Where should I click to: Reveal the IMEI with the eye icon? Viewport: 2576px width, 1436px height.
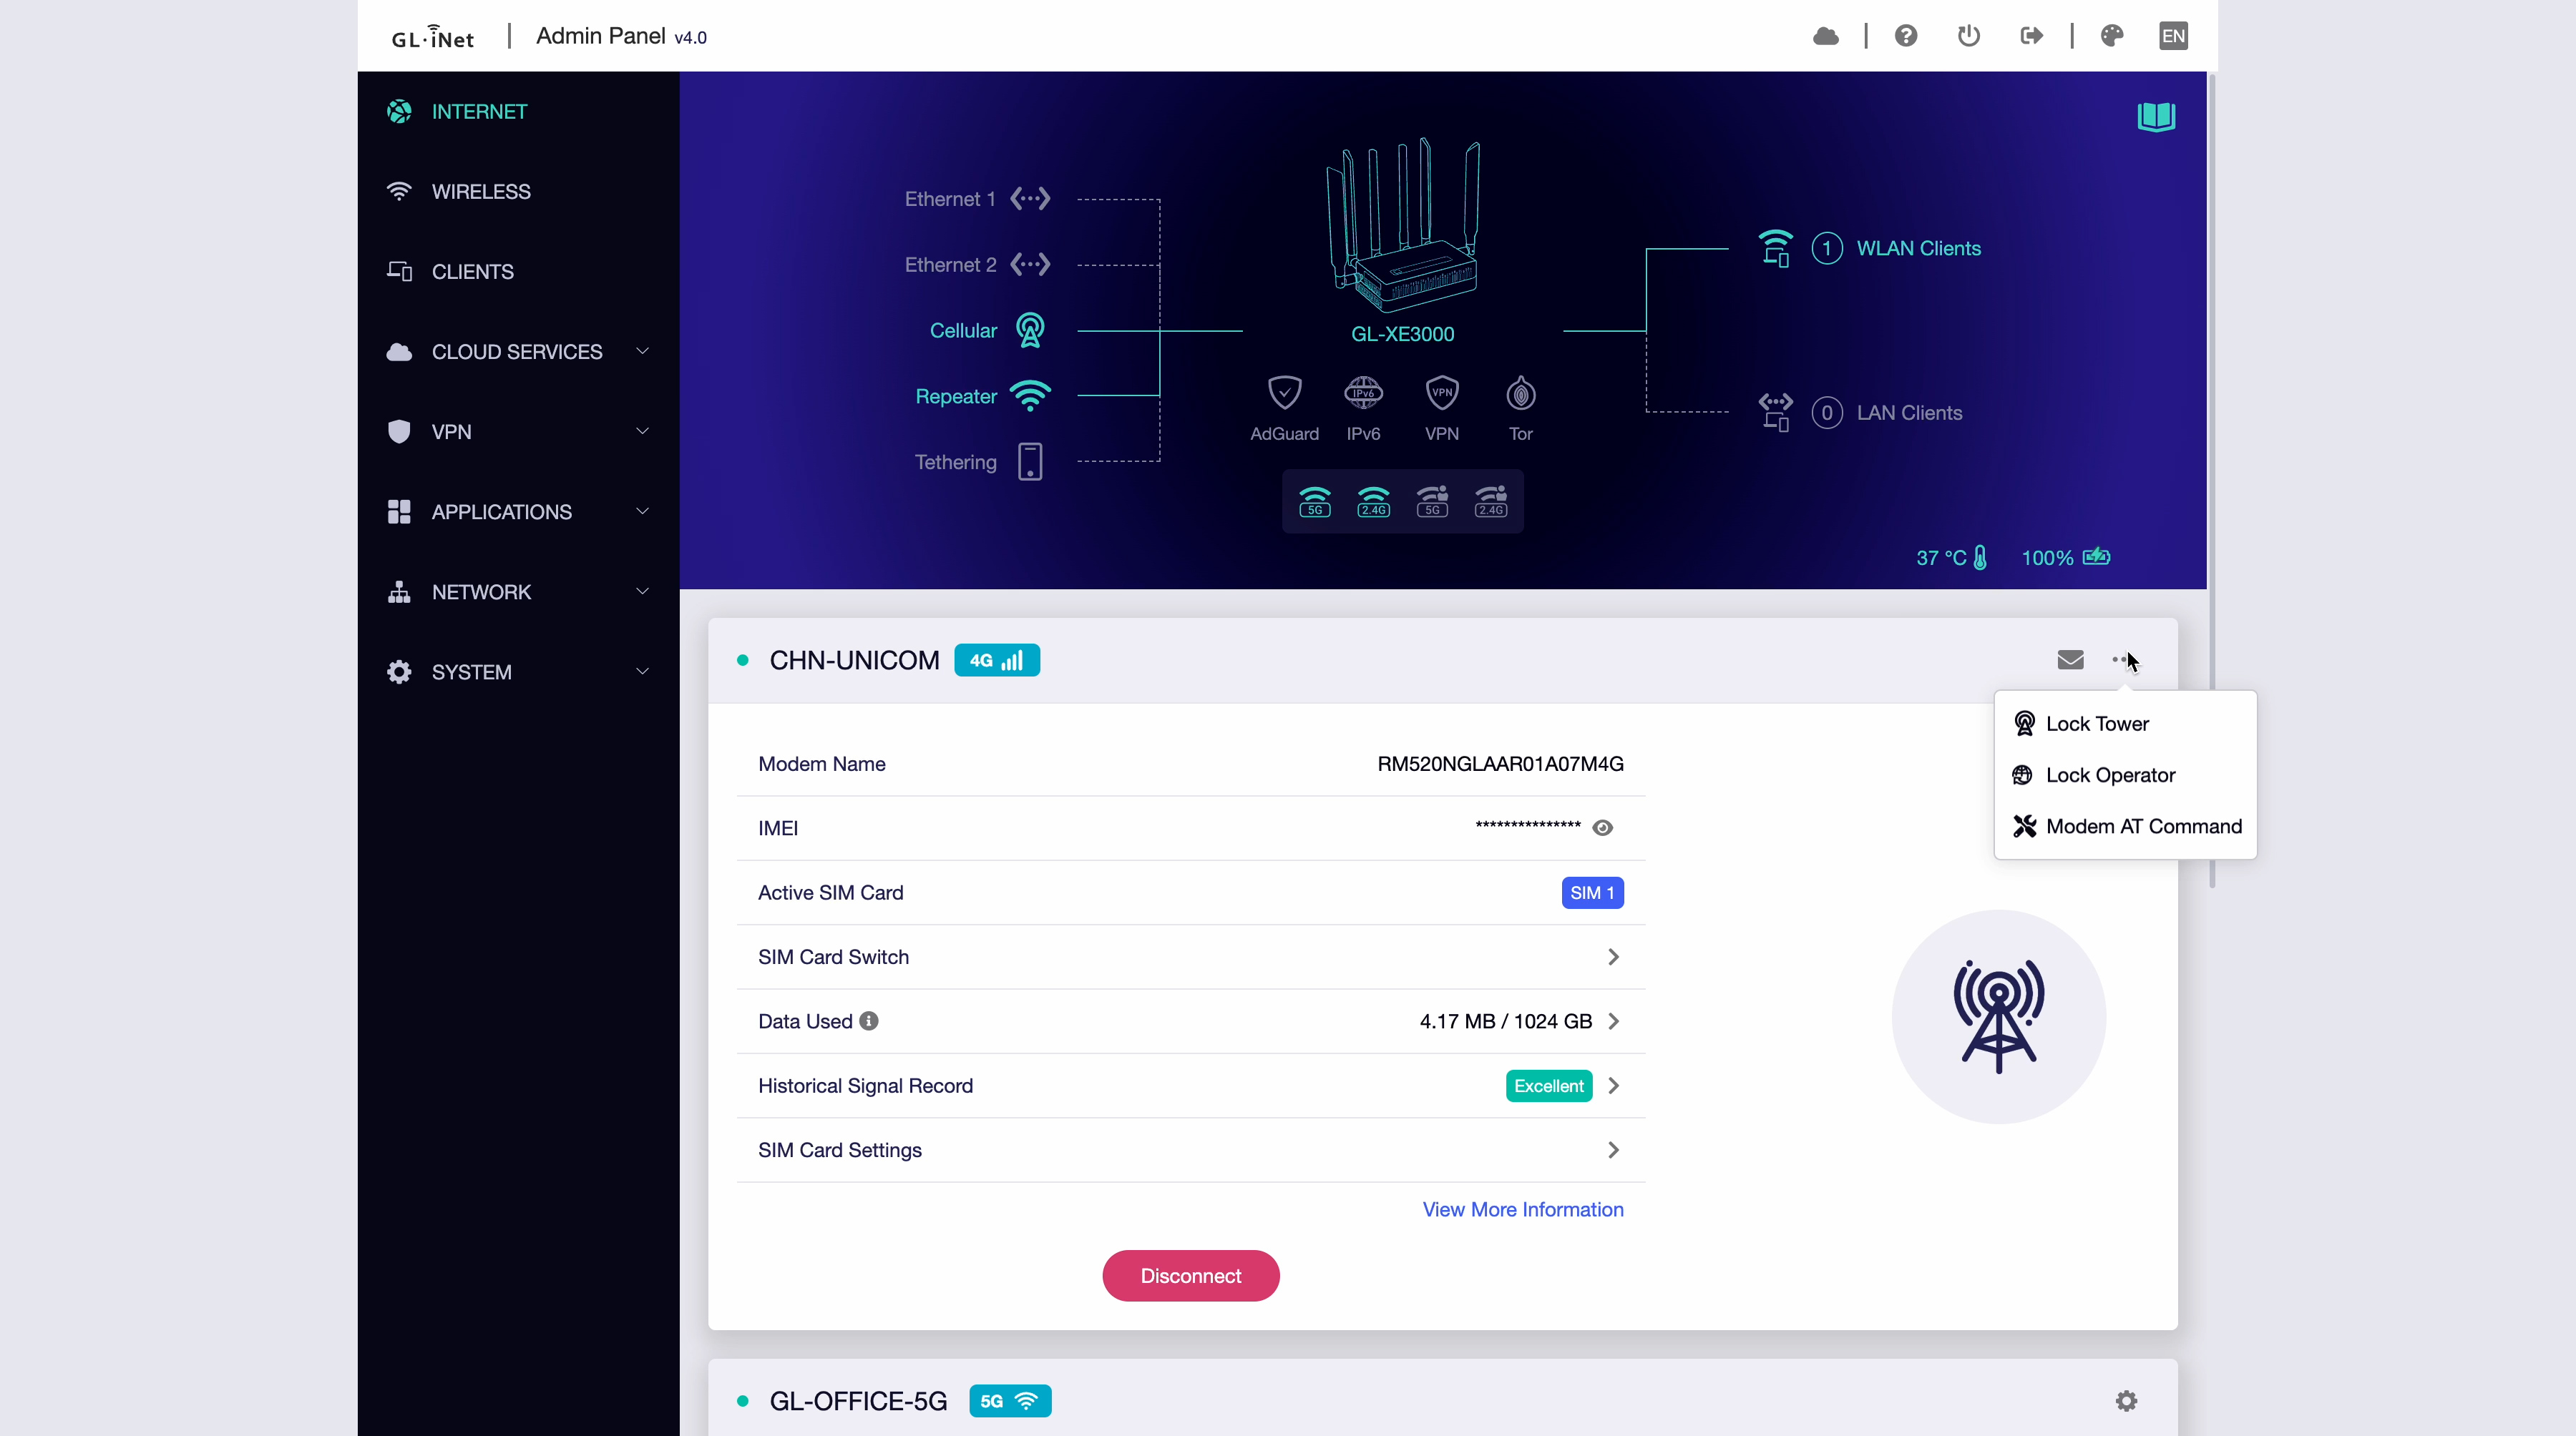1602,827
